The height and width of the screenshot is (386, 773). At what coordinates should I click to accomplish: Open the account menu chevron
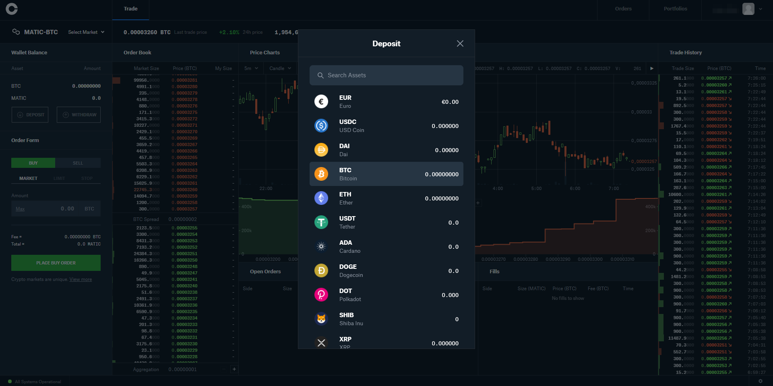[x=761, y=9]
